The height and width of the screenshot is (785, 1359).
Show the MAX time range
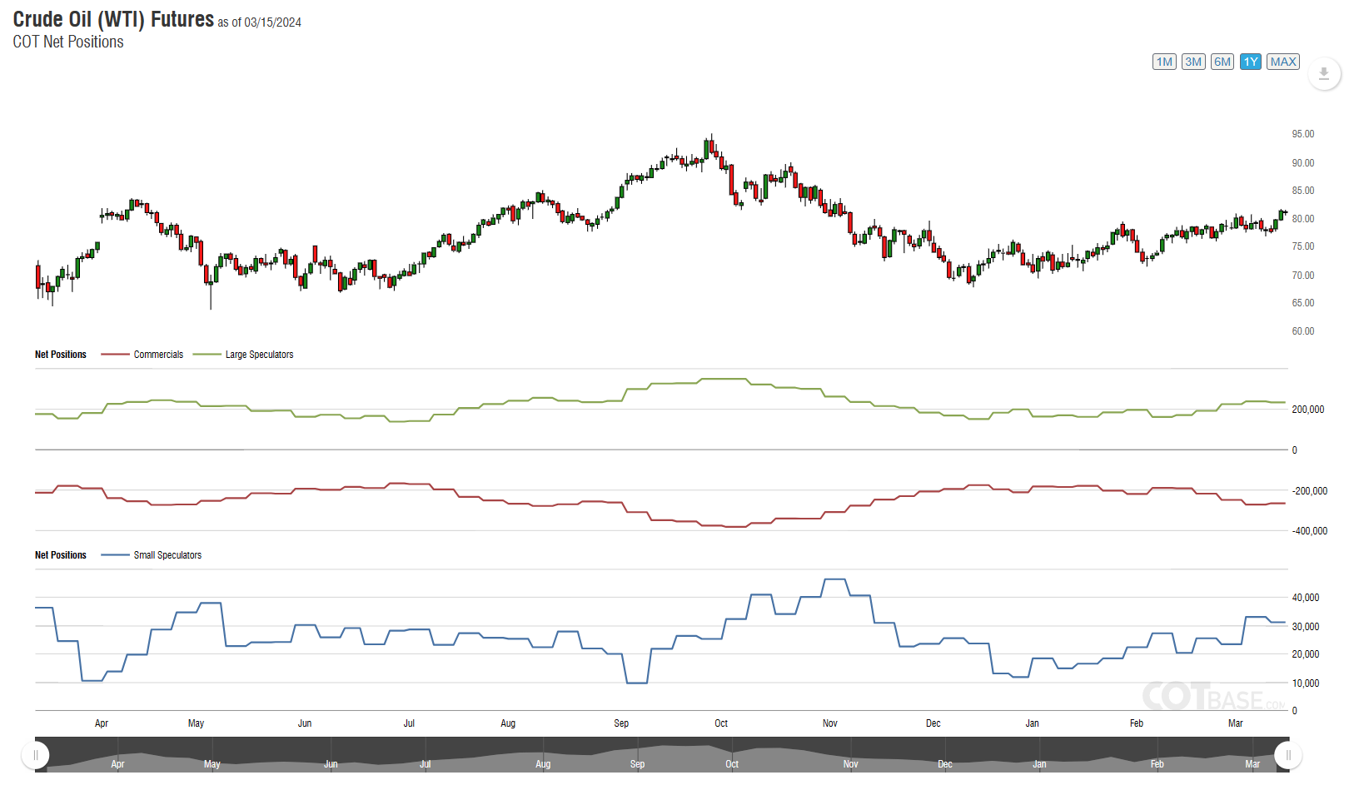click(1283, 62)
